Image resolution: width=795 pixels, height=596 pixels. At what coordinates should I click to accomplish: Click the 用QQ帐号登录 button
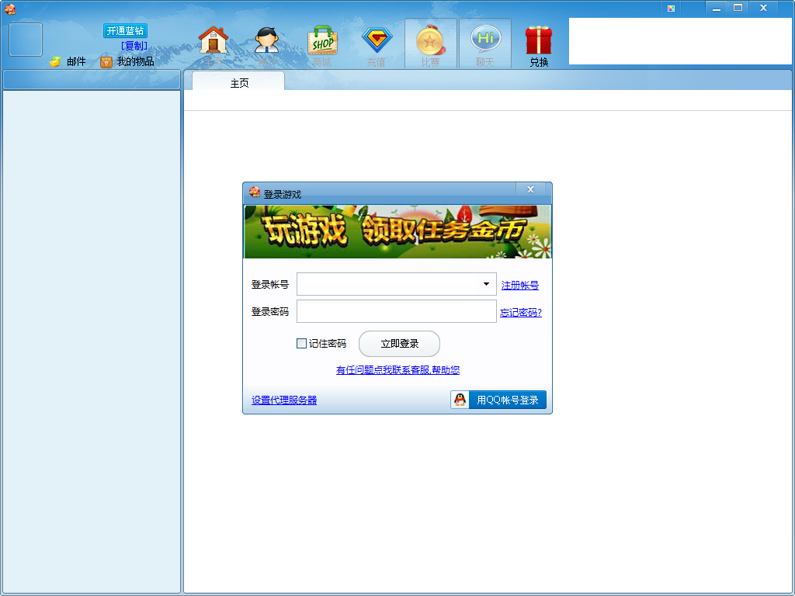498,400
